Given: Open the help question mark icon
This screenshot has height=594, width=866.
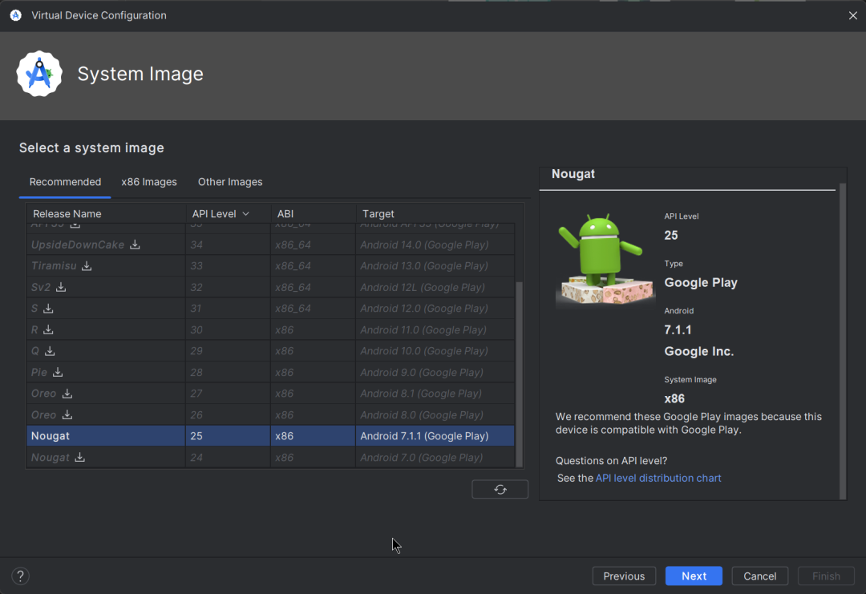Looking at the screenshot, I should tap(21, 576).
